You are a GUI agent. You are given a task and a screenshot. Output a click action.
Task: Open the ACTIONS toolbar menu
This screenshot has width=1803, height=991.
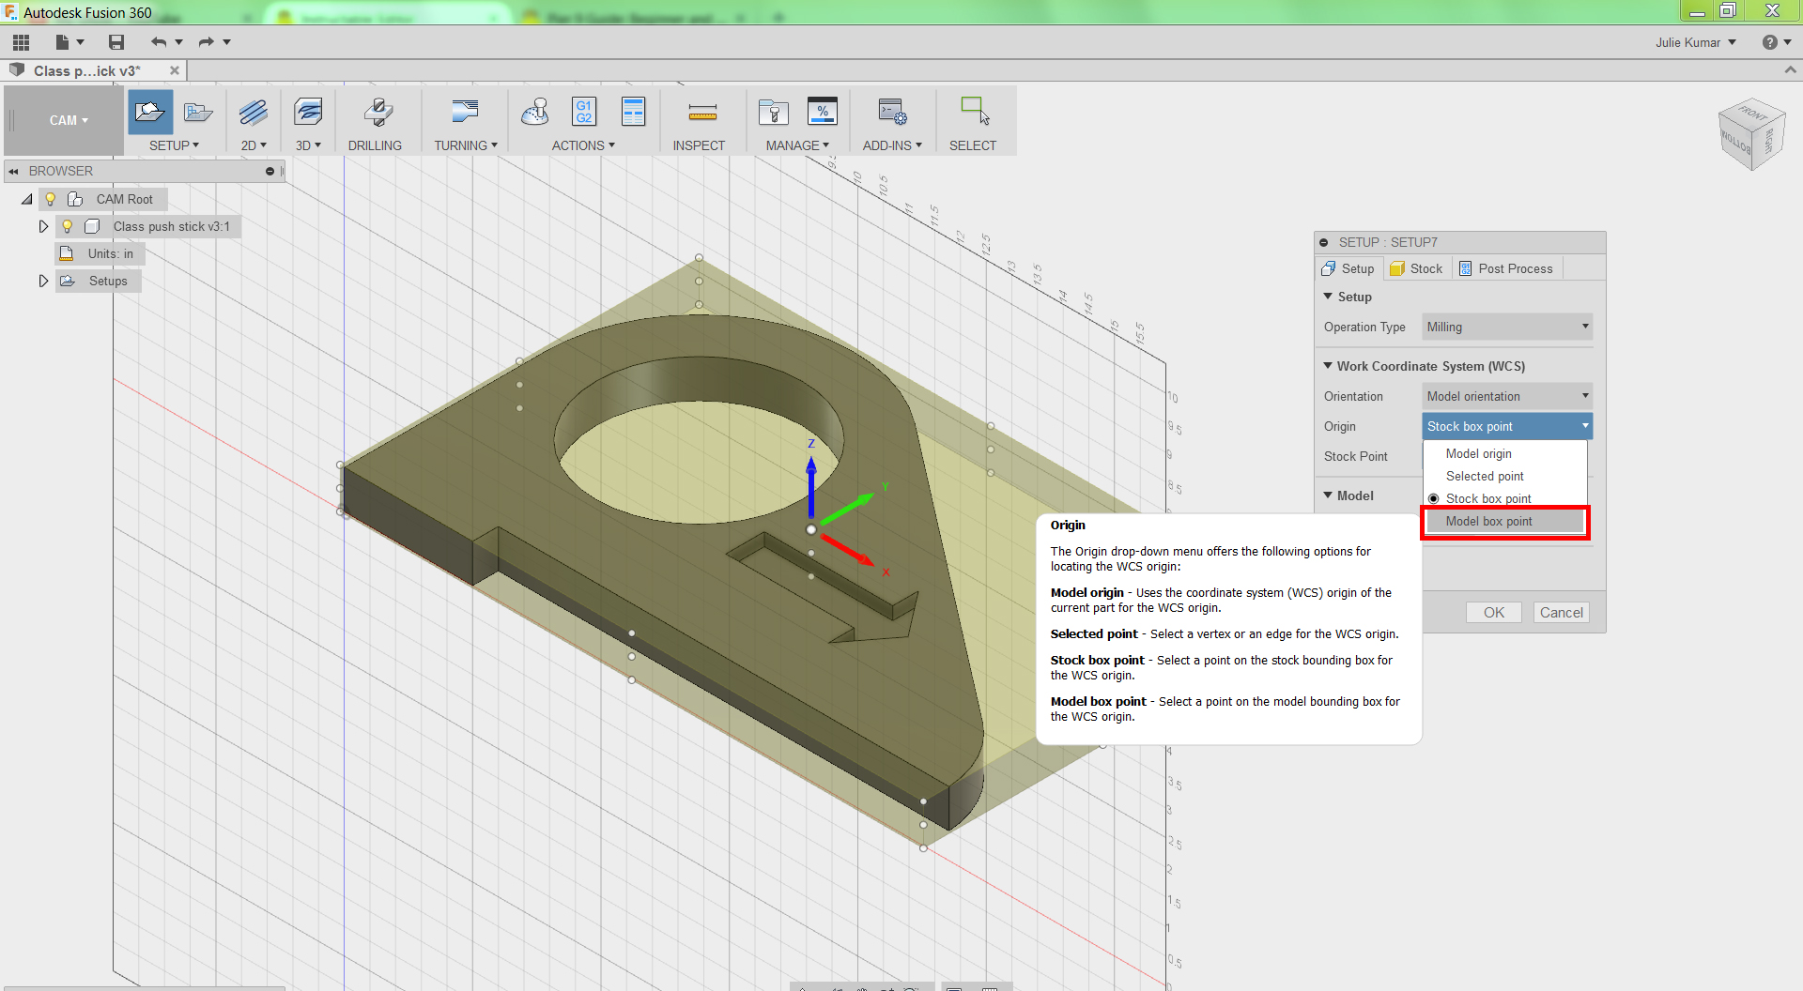[583, 145]
